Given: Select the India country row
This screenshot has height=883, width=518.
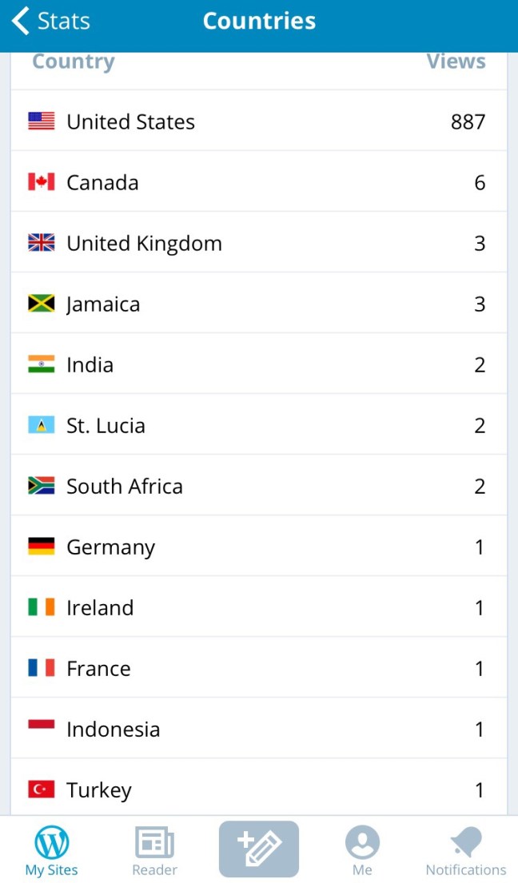Looking at the screenshot, I should tap(258, 364).
